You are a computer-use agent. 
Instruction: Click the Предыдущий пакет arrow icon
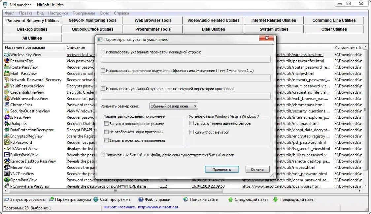point(275,199)
